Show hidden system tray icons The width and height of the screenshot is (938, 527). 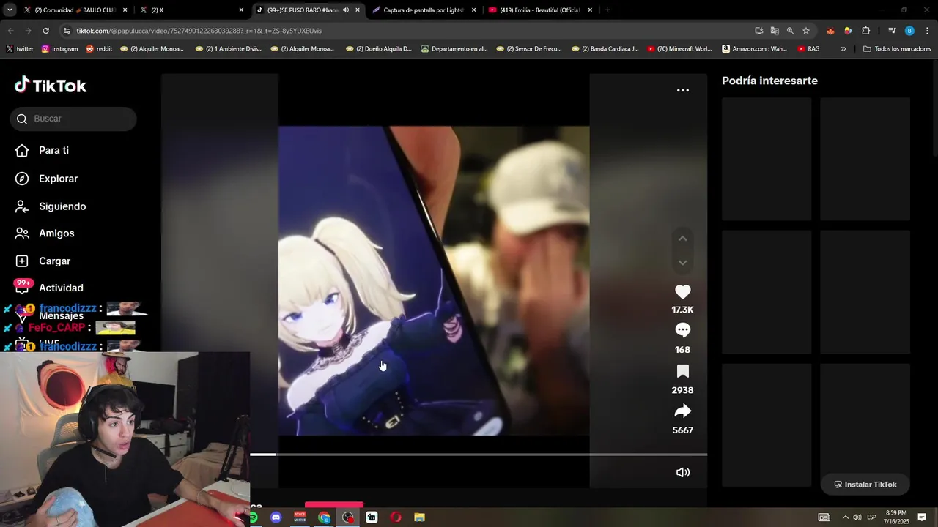(x=845, y=517)
